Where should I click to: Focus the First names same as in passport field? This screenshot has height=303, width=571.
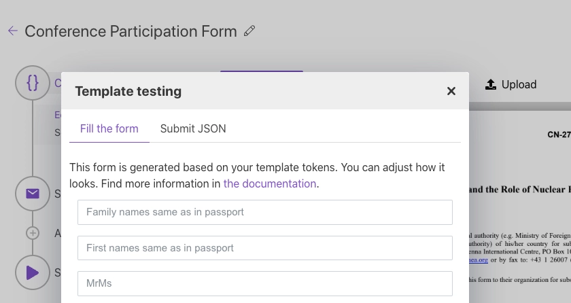265,248
